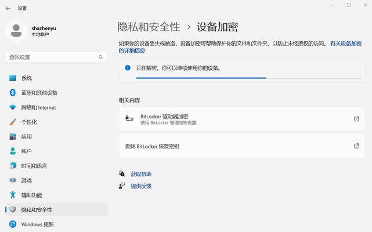Screen dimensions: 372x232
Task: Click 使用 BitLocker 管理加密设置 subtitle
Action: pyautogui.click(x=168, y=122)
